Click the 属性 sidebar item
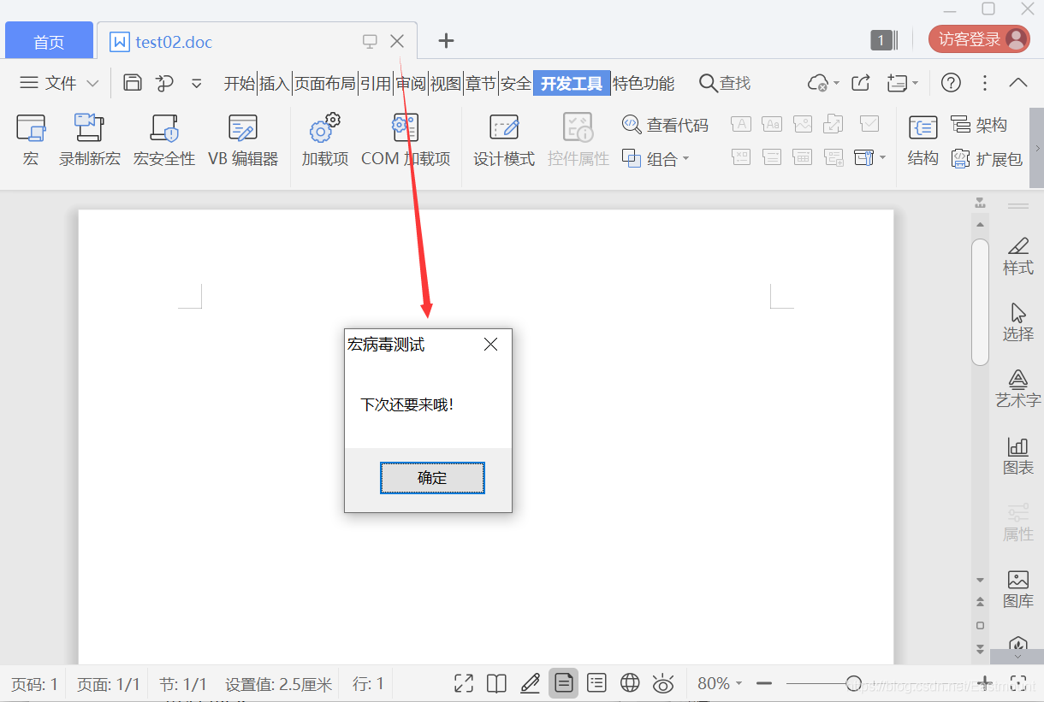Screen dimensions: 1044x702 pos(1018,522)
